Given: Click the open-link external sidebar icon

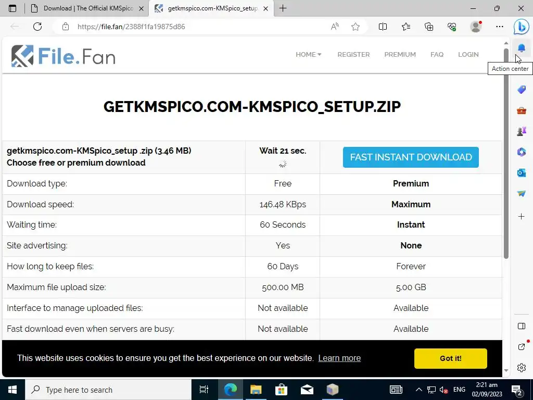Looking at the screenshot, I should point(522,347).
